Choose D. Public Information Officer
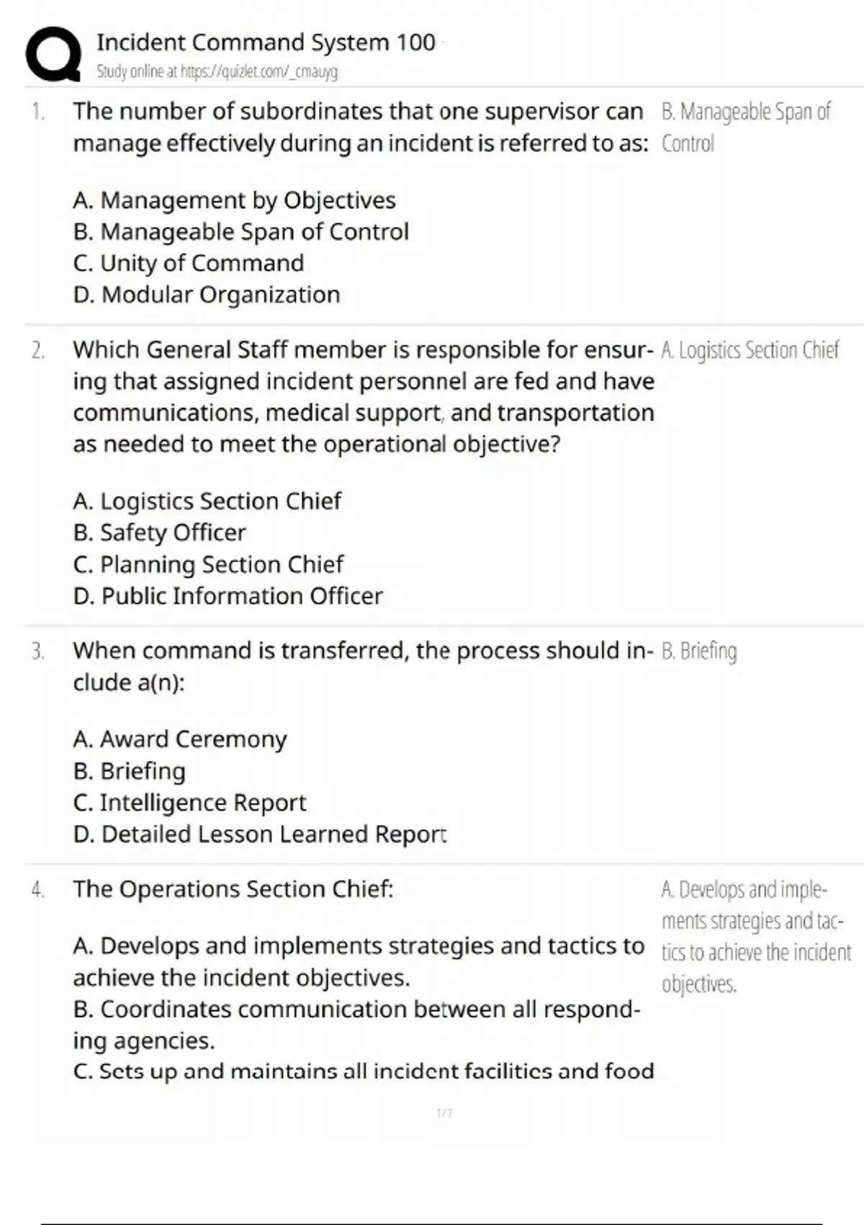 (228, 596)
